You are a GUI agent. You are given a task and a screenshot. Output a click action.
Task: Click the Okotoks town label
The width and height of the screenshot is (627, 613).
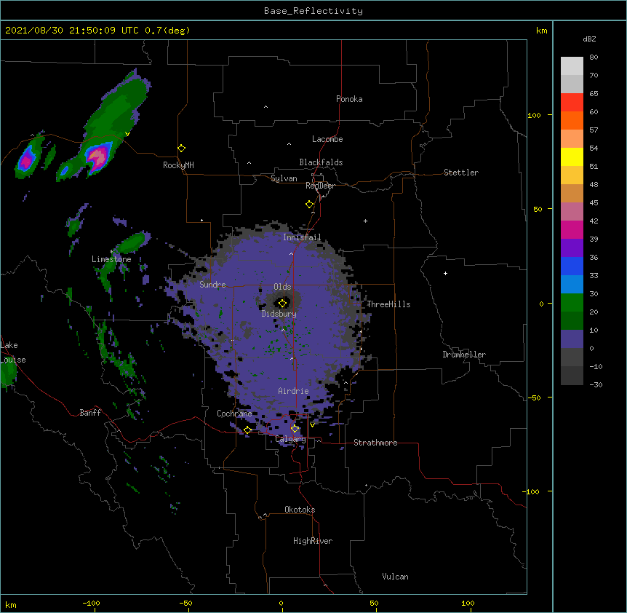[300, 510]
